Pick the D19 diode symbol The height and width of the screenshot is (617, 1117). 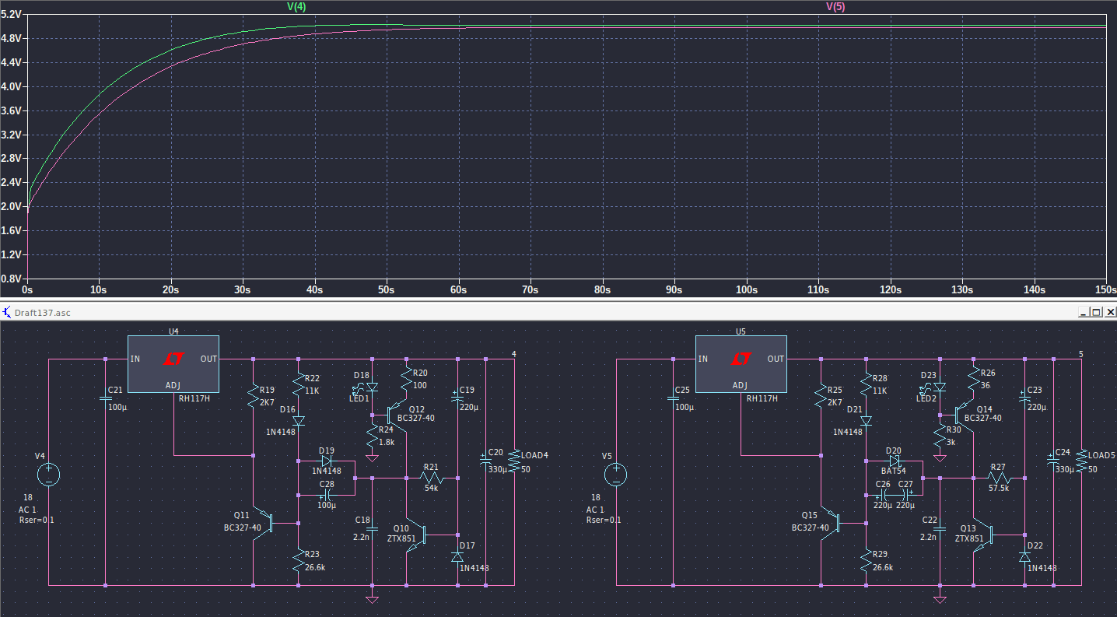click(327, 461)
